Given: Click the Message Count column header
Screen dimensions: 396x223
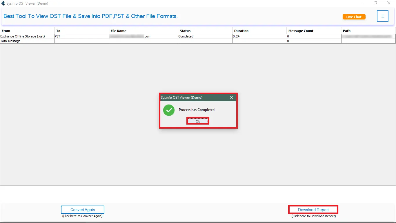Looking at the screenshot, I should tap(314, 30).
